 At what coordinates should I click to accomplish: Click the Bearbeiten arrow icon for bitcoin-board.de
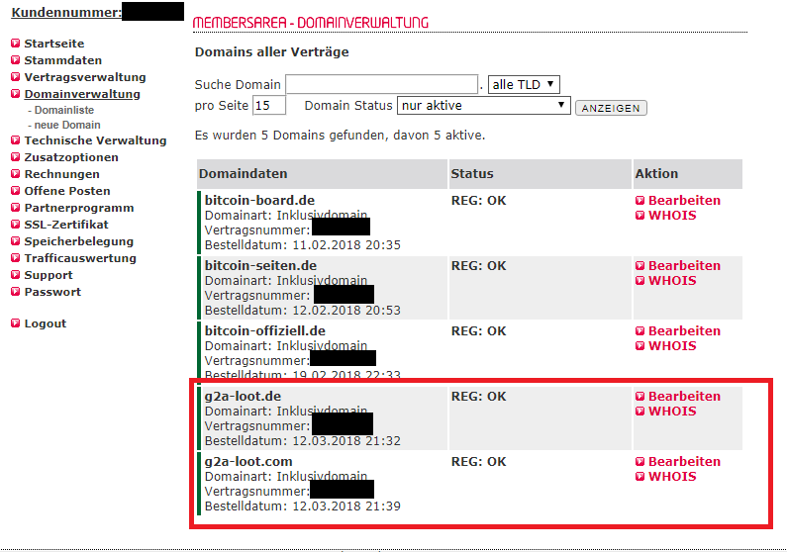(639, 201)
